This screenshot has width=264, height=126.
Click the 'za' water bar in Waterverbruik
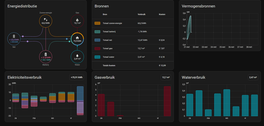coord(190,105)
